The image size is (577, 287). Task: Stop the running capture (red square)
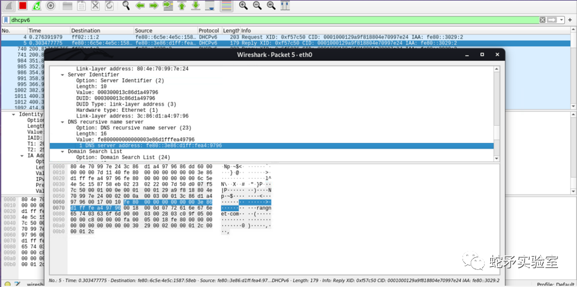tap(23, 6)
